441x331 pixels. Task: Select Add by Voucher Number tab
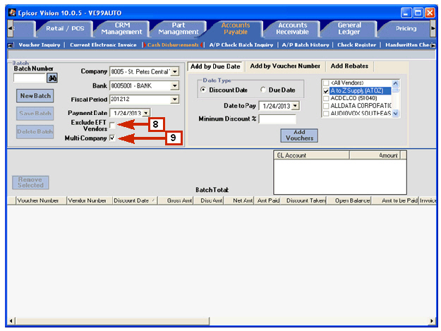pyautogui.click(x=285, y=66)
